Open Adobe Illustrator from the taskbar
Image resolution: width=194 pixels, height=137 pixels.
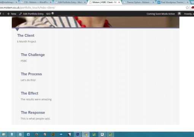pos(53,134)
